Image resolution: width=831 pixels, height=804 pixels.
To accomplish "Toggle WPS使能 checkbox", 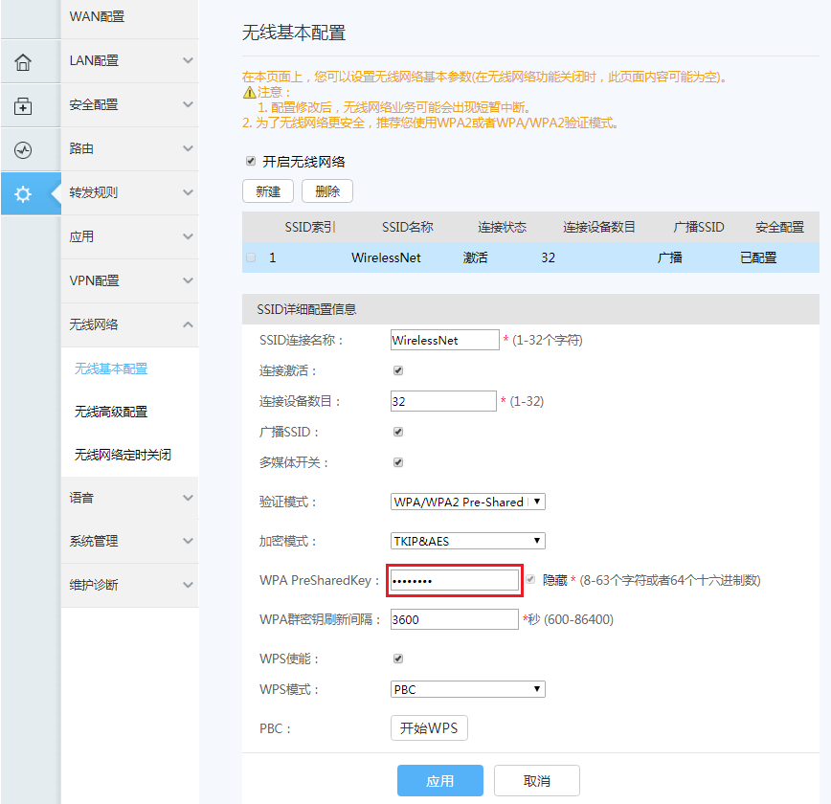I will (398, 659).
